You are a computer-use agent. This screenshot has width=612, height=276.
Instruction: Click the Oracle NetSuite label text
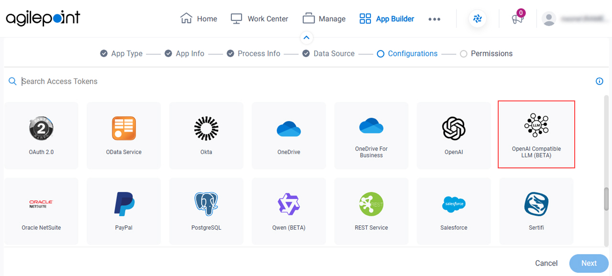(41, 228)
